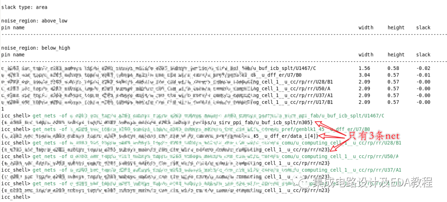Screen dimensions: 447x202
Task: Click the get_nets command ending U1467/C
Action: (x=208, y=115)
